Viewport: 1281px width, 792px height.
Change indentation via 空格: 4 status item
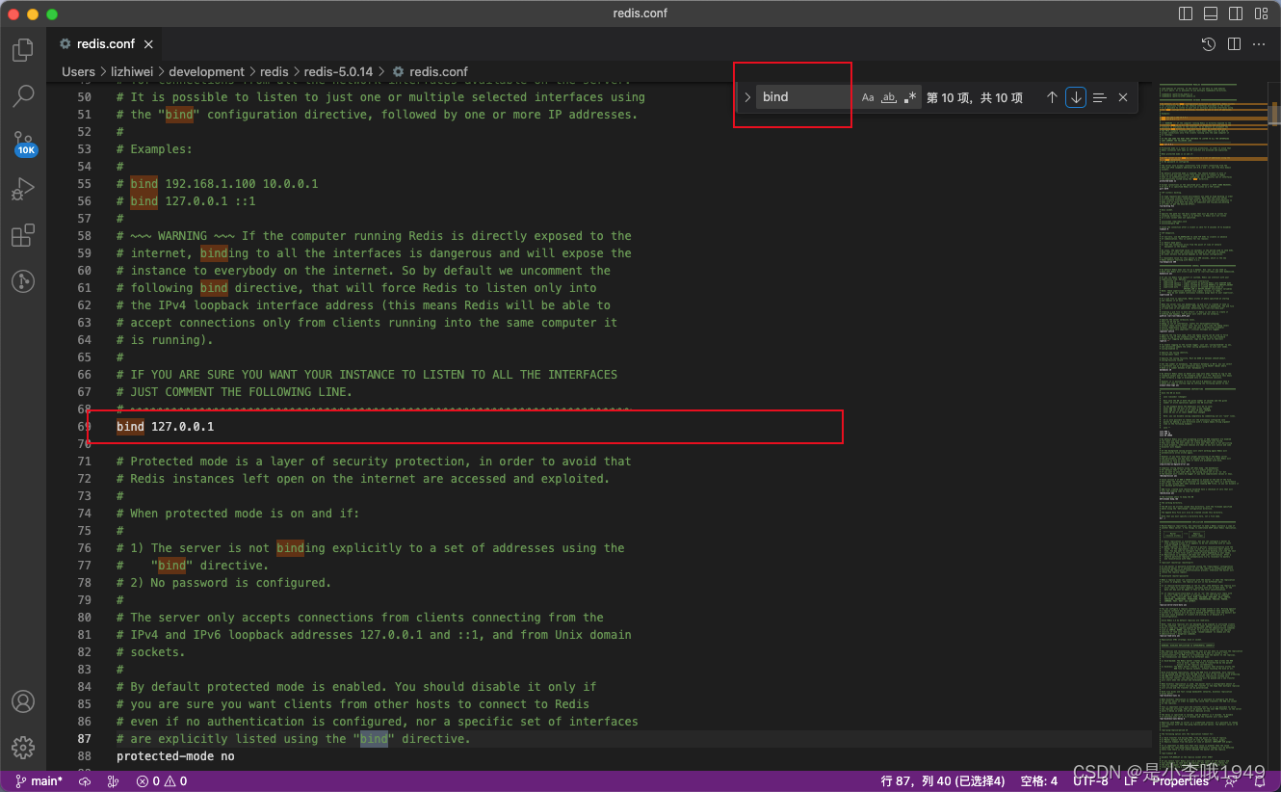pyautogui.click(x=1039, y=781)
